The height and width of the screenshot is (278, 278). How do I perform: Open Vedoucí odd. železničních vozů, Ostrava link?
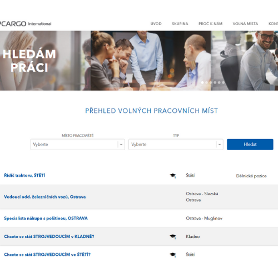click(45, 197)
